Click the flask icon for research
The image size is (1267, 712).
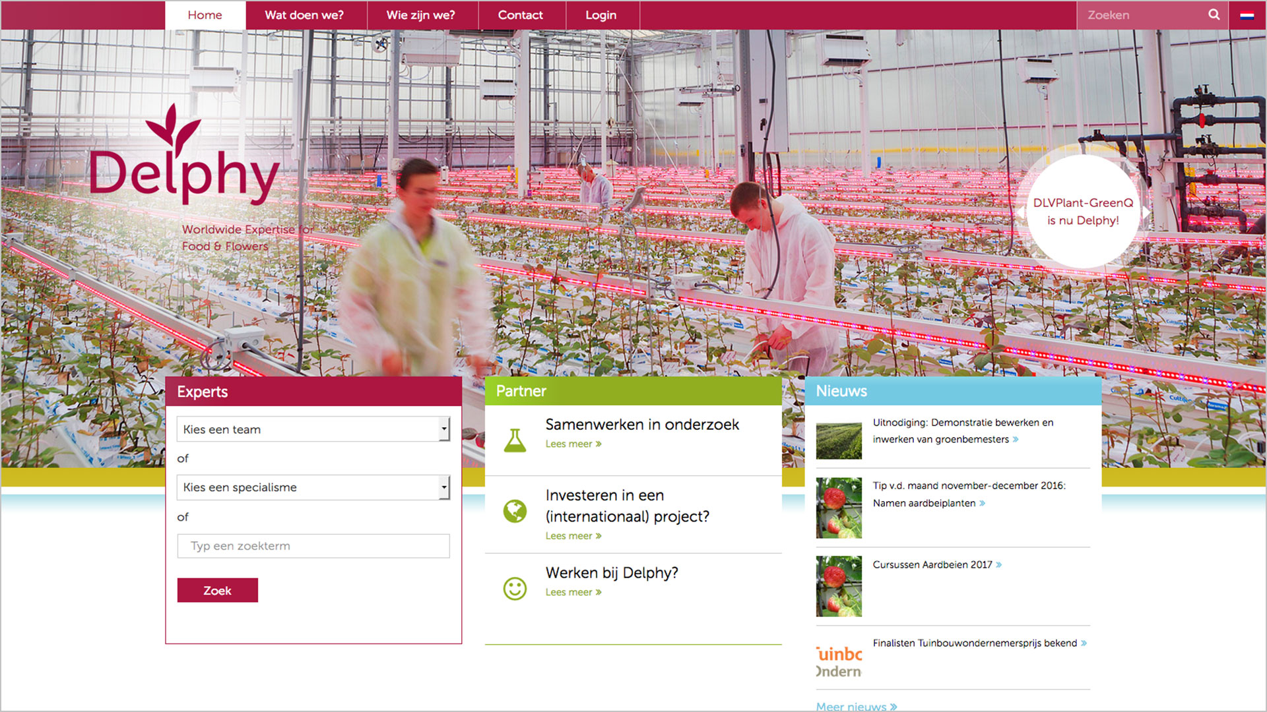[x=515, y=440]
